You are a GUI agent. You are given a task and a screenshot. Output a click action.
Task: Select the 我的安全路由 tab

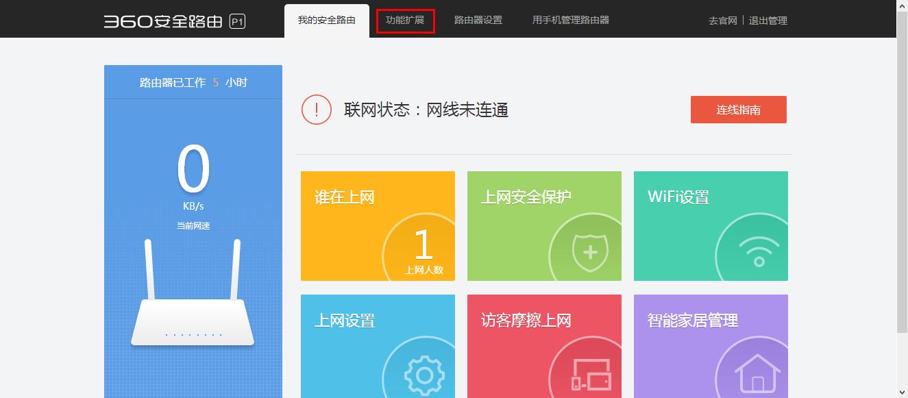coord(327,21)
